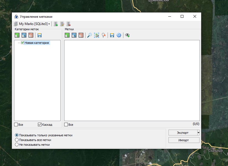This screenshot has width=228, height=166.
Task: Toggle the Каскад checkbox
Action: [40, 125]
